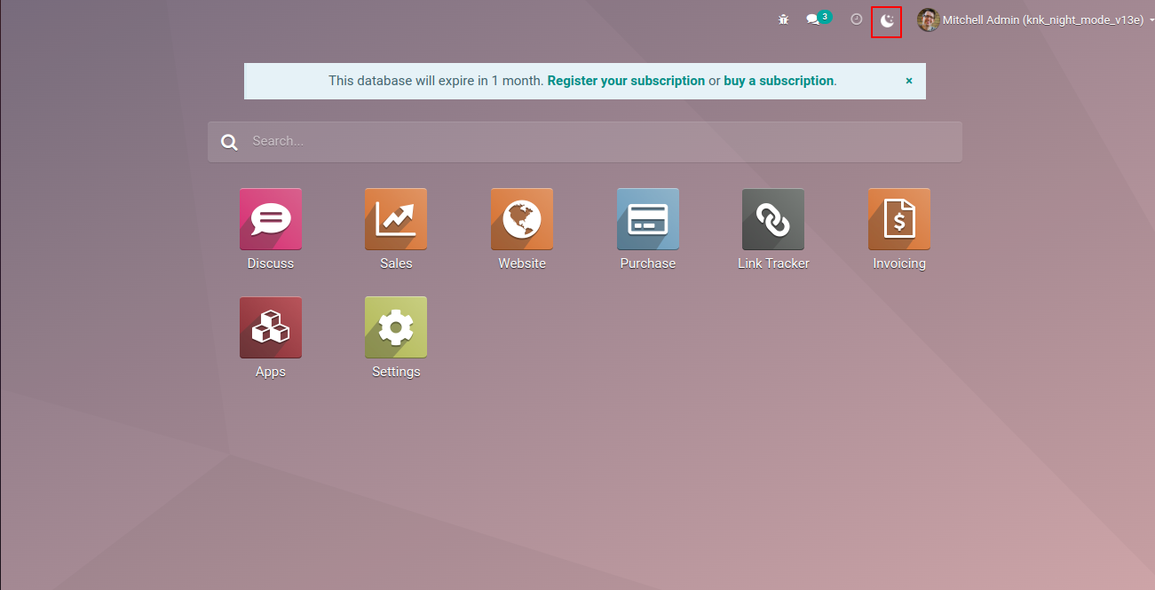Launch the Sales app
Screen dimensions: 1155x590
(x=396, y=219)
